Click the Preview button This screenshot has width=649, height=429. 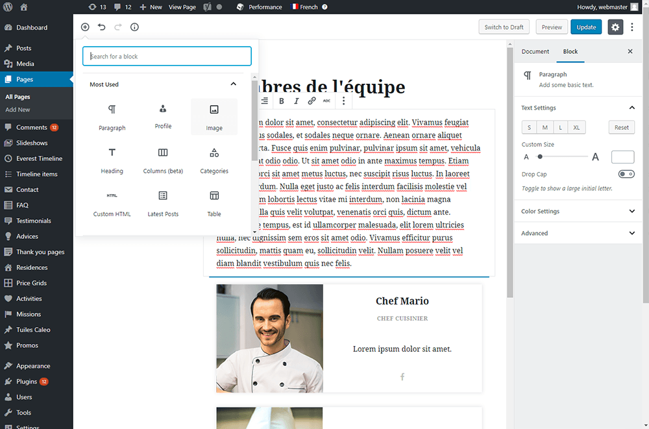click(x=552, y=27)
